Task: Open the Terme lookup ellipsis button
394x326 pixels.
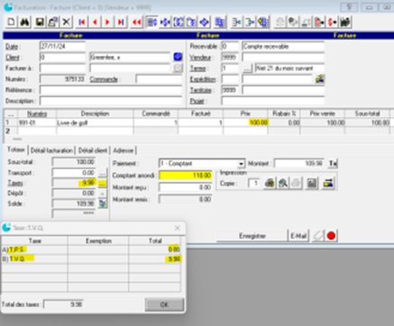Action: [247, 68]
